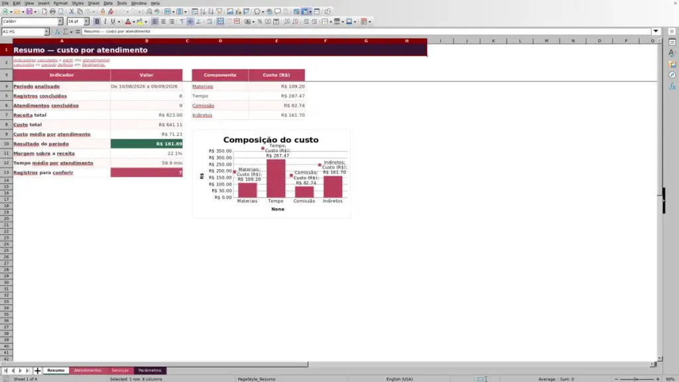Click the Name Box showing A1:H1

[x=23, y=32]
